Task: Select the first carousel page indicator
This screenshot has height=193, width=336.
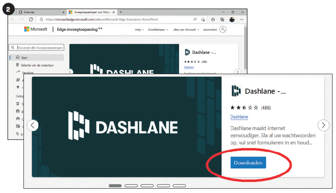Action: point(115,186)
